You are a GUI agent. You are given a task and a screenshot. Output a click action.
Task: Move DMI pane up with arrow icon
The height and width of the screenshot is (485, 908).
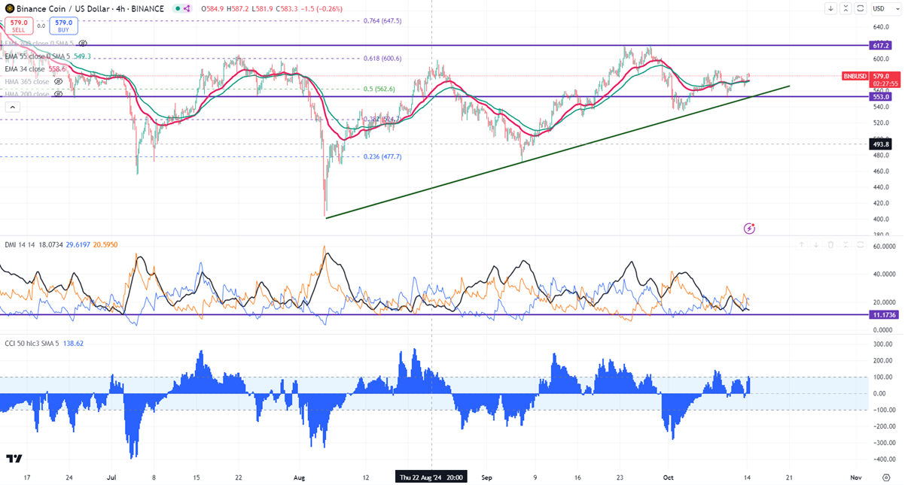pyautogui.click(x=801, y=244)
